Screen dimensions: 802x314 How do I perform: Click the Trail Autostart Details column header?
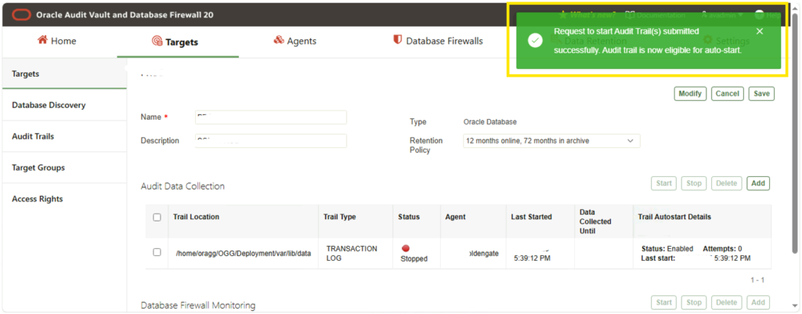coord(674,217)
